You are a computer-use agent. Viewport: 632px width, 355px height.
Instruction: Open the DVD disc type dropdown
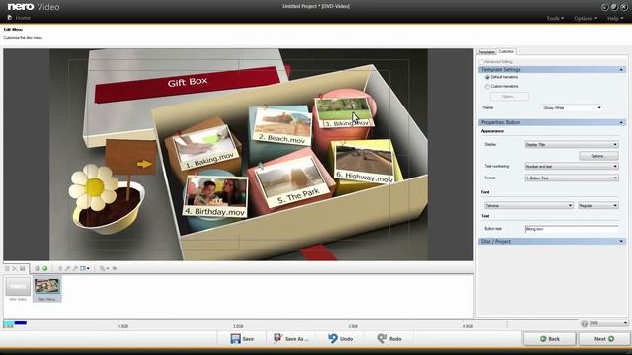[x=608, y=323]
